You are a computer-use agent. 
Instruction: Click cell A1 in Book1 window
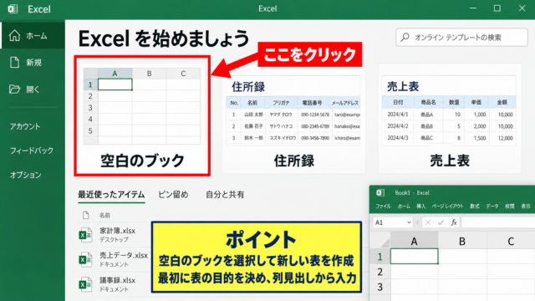click(415, 257)
